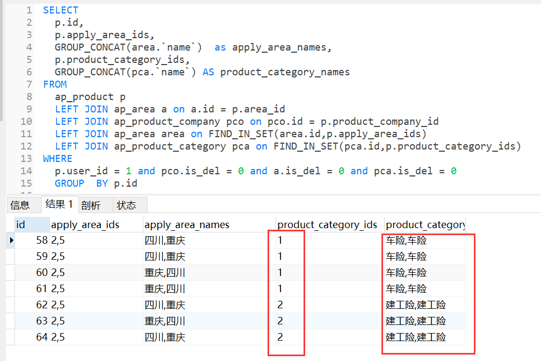Viewport: 541px width, 361px height.
Task: Click id cell 61
Action: [32, 288]
